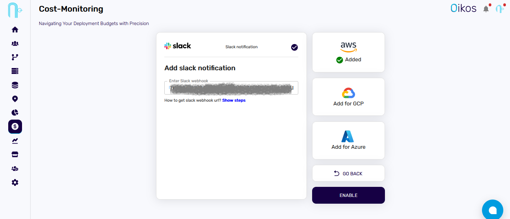Click GO BACK to return
This screenshot has width=510, height=219.
tap(348, 173)
